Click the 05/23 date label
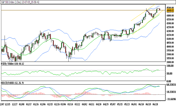Screen dimensions: 176x111 (127, 104)
